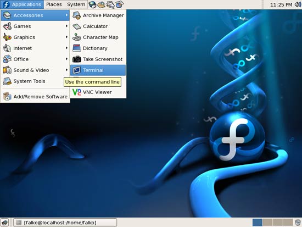
Task: Open the email envelope launcher in top panel
Action: (102, 4)
